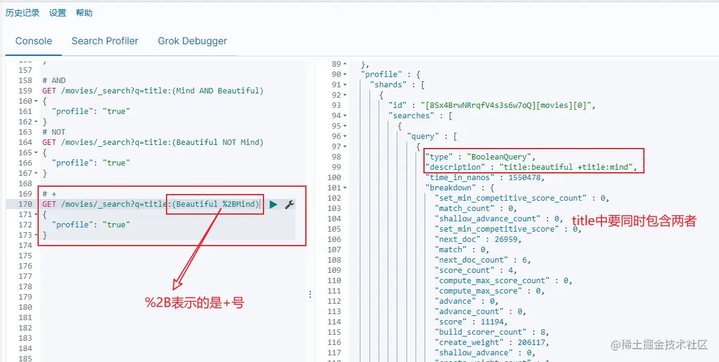Image resolution: width=719 pixels, height=362 pixels.
Task: Click the "shallow_advance_count" : 0 line
Action: (499, 219)
